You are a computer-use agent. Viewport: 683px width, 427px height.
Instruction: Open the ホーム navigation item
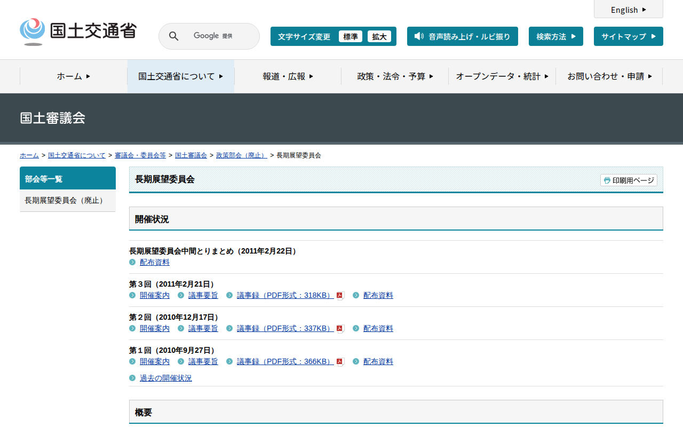(x=74, y=76)
